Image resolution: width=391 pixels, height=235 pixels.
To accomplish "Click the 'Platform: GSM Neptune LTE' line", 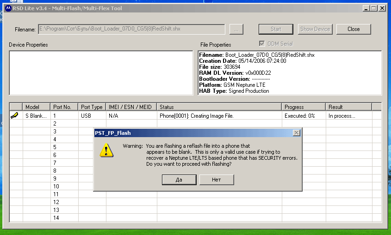I will pos(232,85).
